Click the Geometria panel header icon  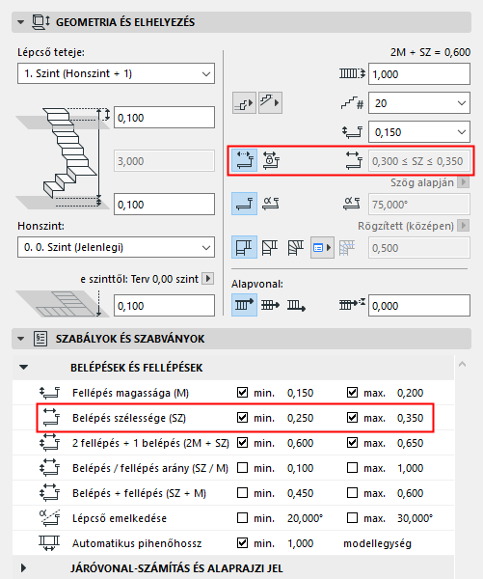click(x=40, y=22)
